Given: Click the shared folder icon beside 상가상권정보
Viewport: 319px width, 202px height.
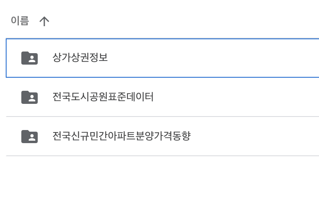Looking at the screenshot, I should (30, 58).
